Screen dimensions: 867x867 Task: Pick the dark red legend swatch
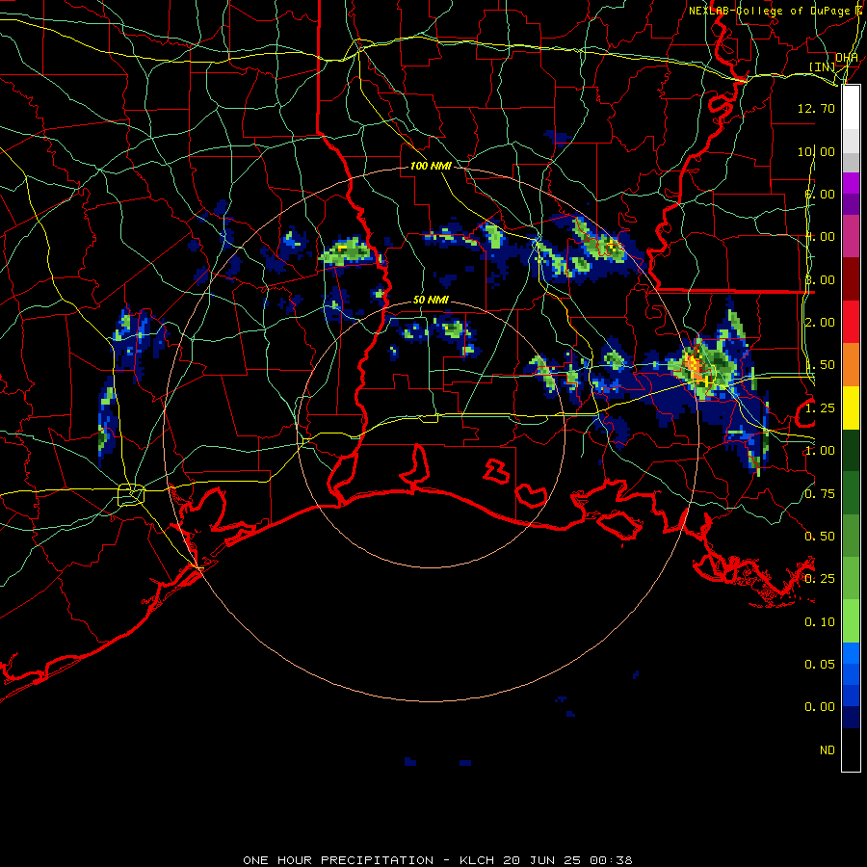pos(851,279)
